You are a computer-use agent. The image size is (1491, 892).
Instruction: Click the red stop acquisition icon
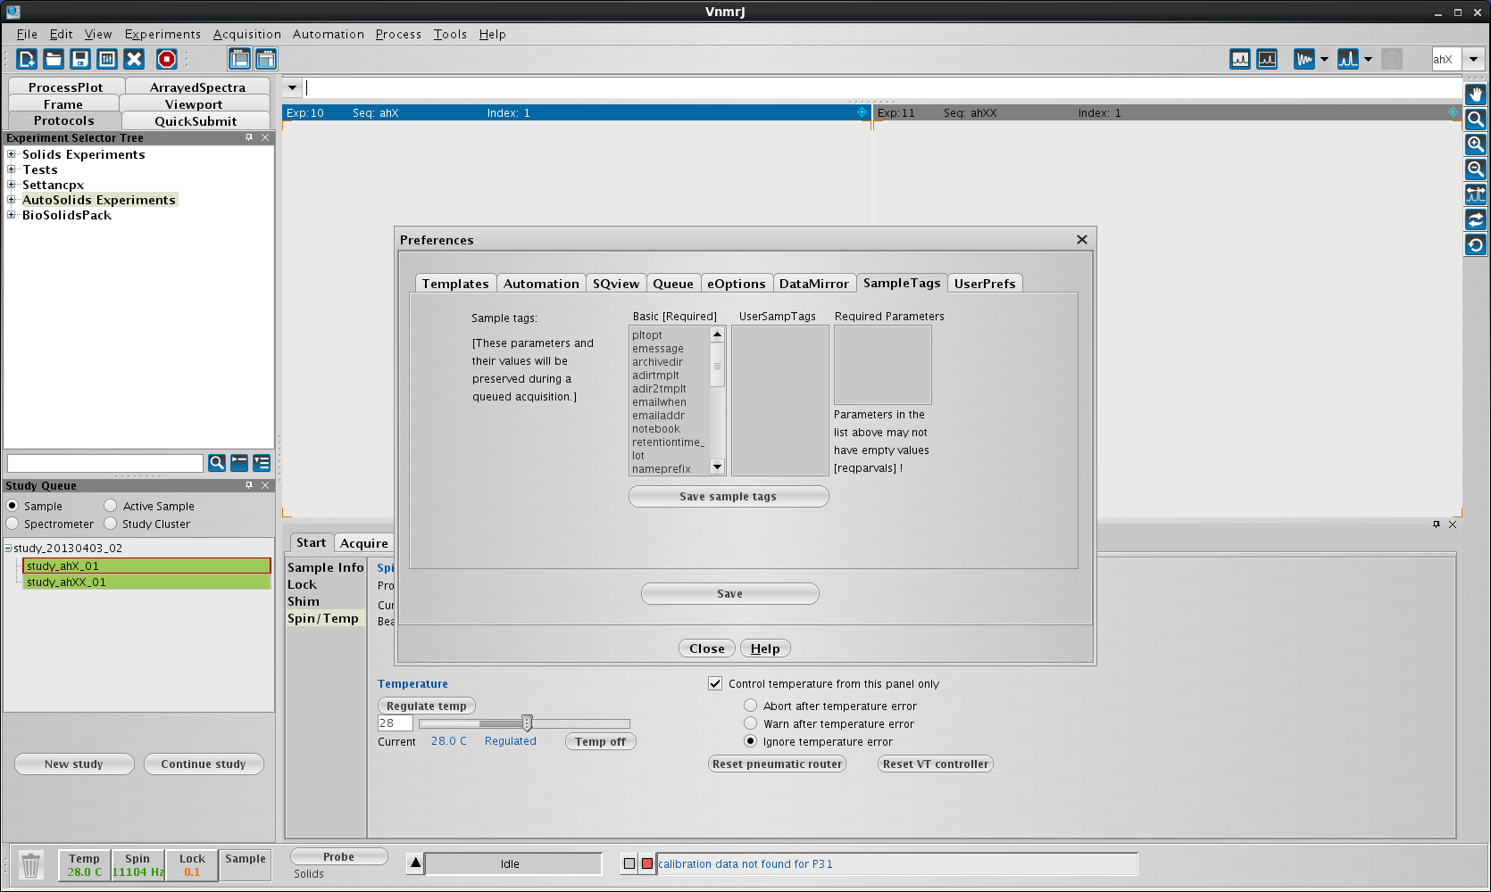(x=166, y=59)
